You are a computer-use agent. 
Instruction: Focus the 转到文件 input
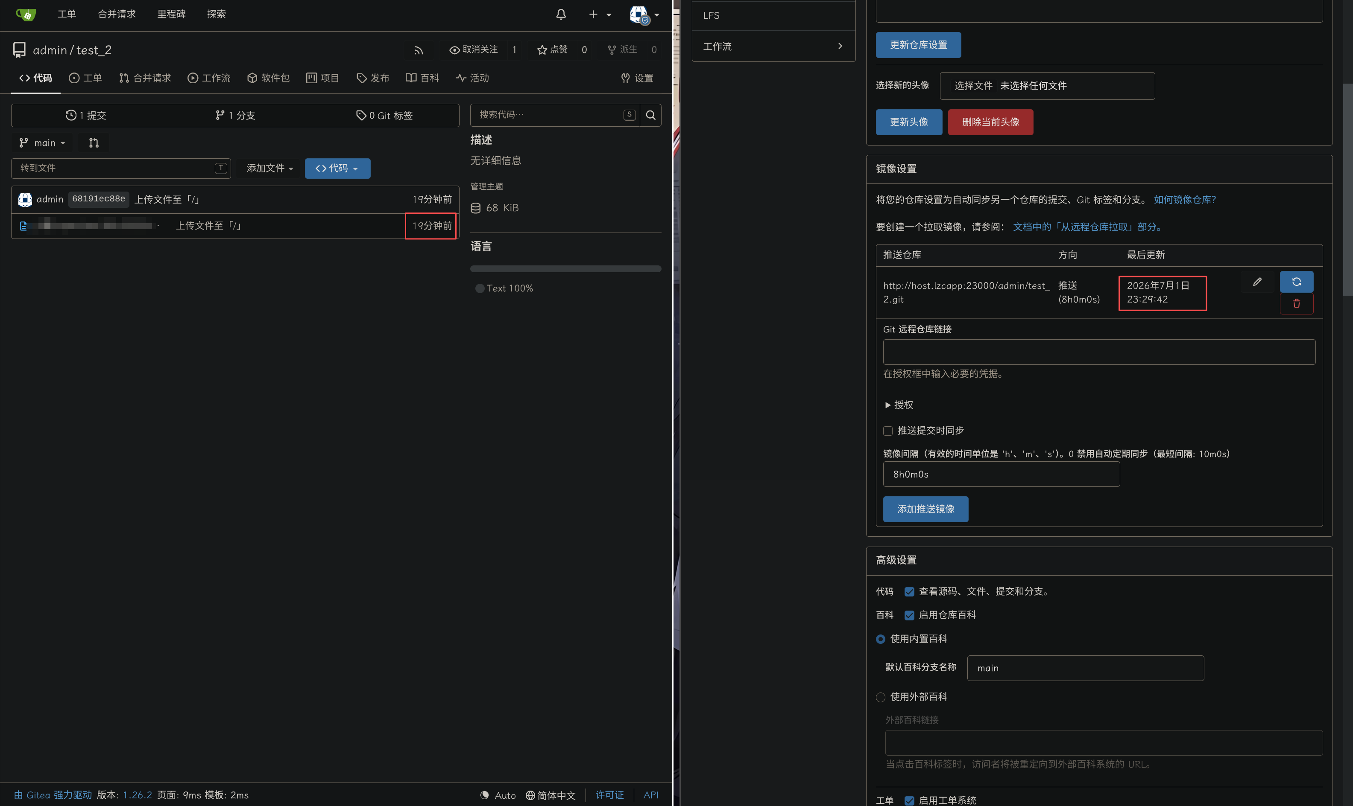click(x=121, y=169)
